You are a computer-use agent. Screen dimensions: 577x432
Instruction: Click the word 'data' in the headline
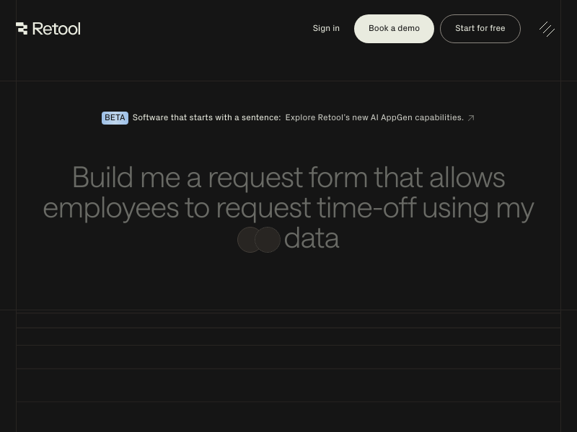[311, 239]
